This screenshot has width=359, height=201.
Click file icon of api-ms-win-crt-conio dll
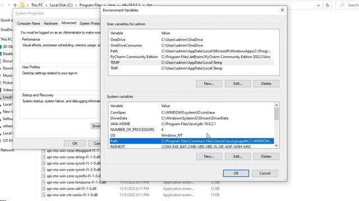coord(43,195)
